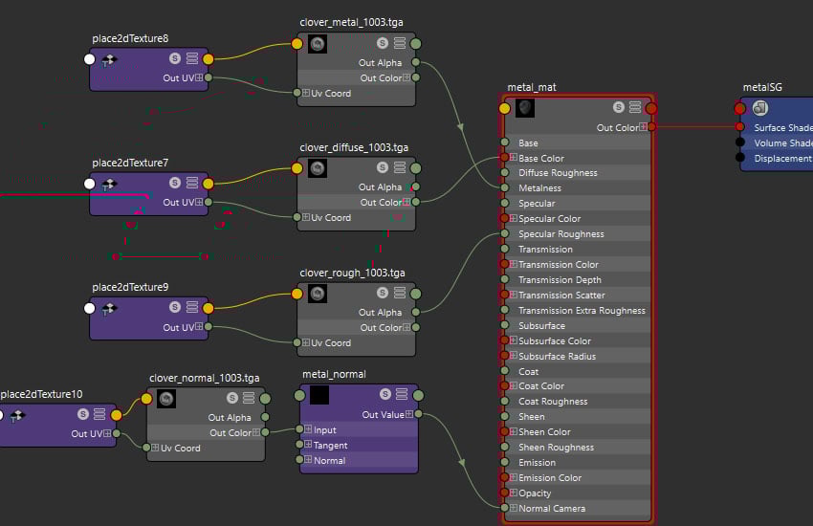The height and width of the screenshot is (526, 813).
Task: Click Out Alpha port of clover_rough_1003.tga
Action: [x=416, y=312]
